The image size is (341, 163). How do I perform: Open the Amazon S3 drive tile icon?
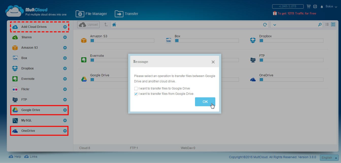(x=84, y=40)
